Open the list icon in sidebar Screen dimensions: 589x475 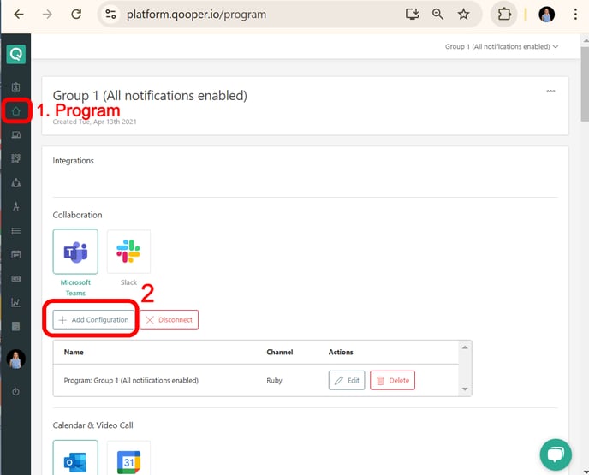15,230
